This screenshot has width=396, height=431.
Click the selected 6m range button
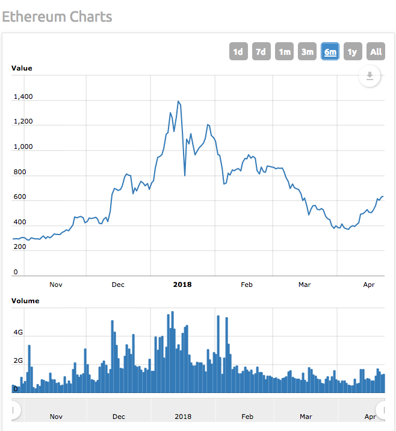(330, 51)
